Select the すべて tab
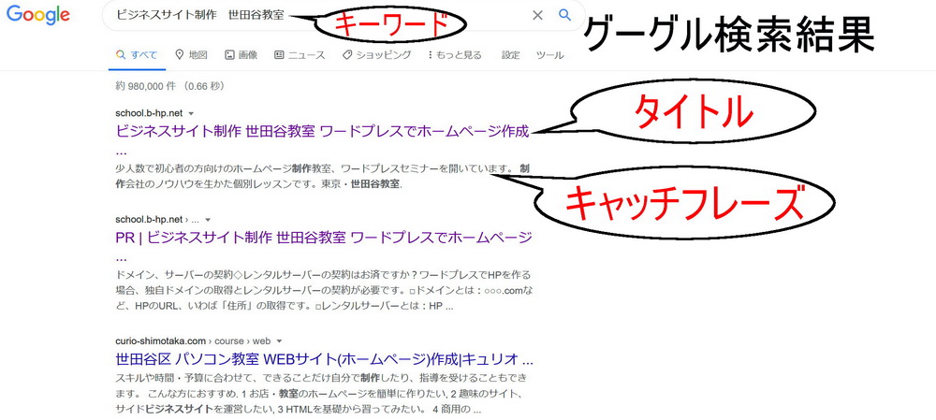Image resolution: width=936 pixels, height=420 pixels. pos(137,55)
